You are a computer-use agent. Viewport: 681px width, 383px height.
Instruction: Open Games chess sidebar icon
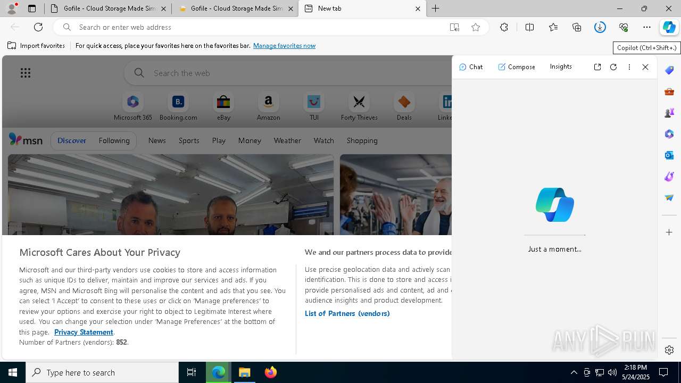pyautogui.click(x=669, y=113)
